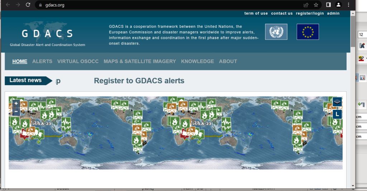
Task: Toggle the map legend L button
Action: pos(337,115)
